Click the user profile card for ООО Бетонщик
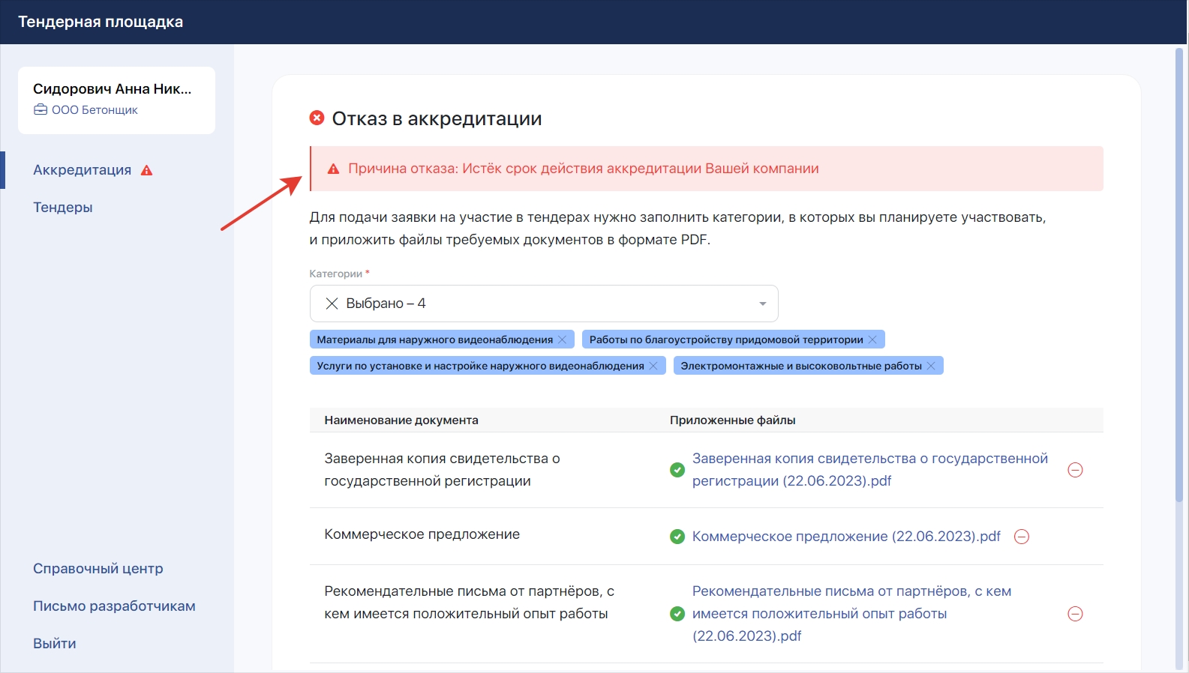This screenshot has width=1189, height=673. click(x=116, y=100)
